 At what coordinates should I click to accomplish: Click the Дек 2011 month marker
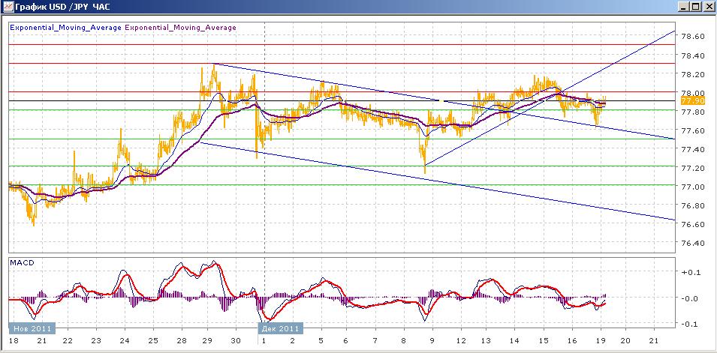[x=280, y=328]
